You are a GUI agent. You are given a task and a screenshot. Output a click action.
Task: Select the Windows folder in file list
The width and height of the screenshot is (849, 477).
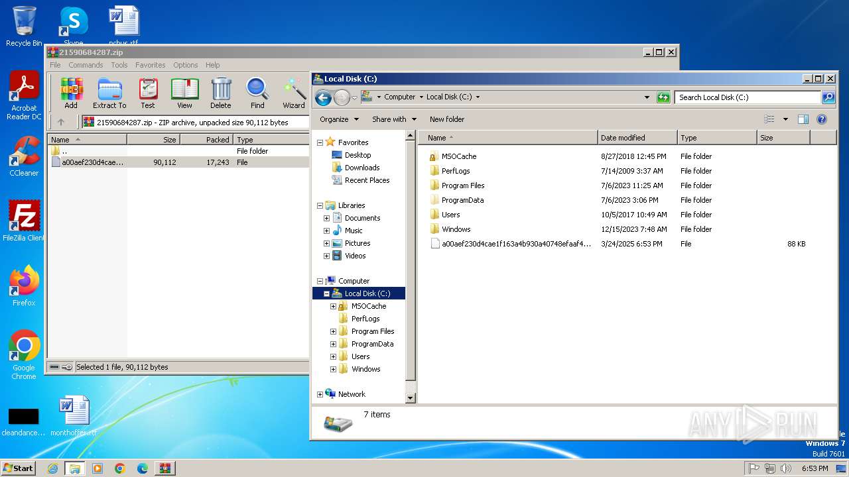(456, 229)
